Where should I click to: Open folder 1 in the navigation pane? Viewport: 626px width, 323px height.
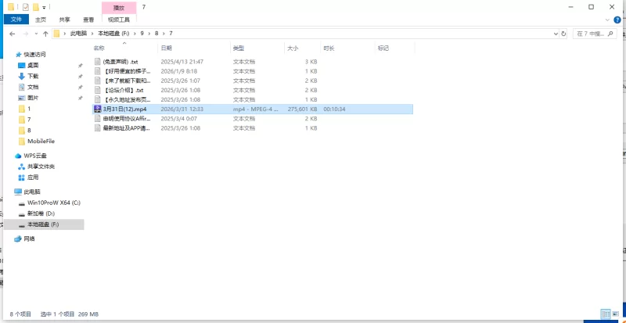pos(29,109)
